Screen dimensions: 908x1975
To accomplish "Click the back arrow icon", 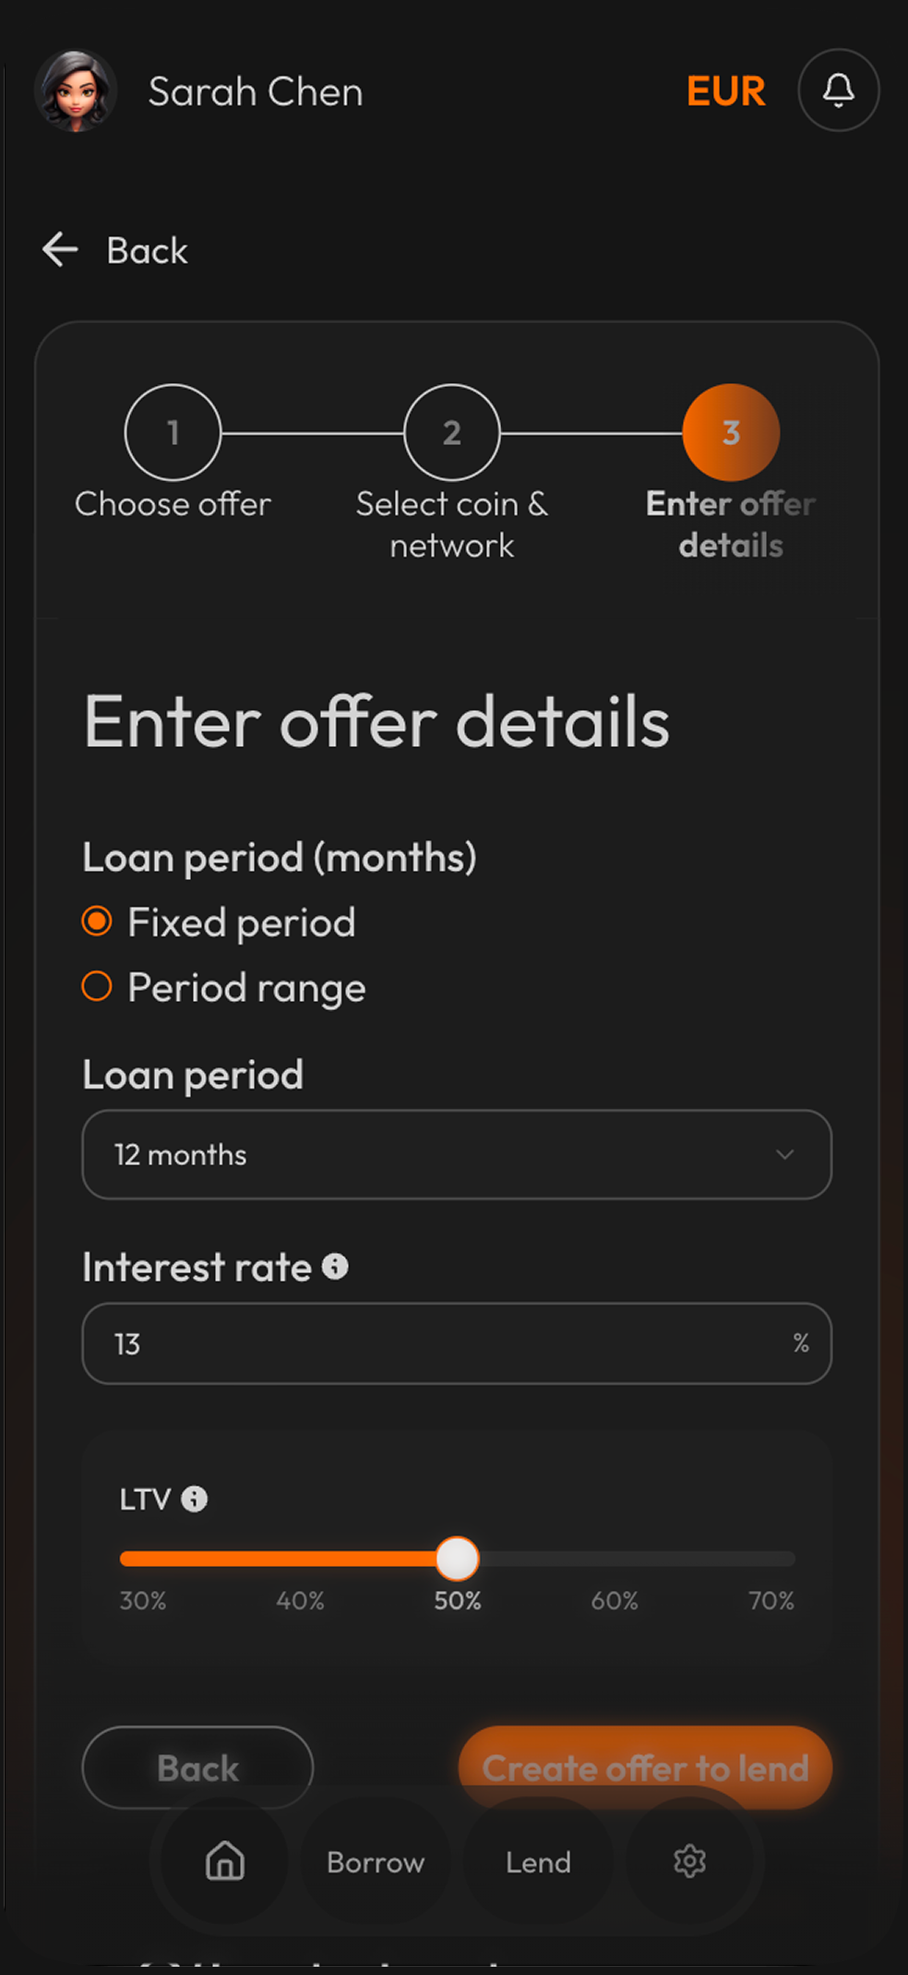I will click(61, 250).
